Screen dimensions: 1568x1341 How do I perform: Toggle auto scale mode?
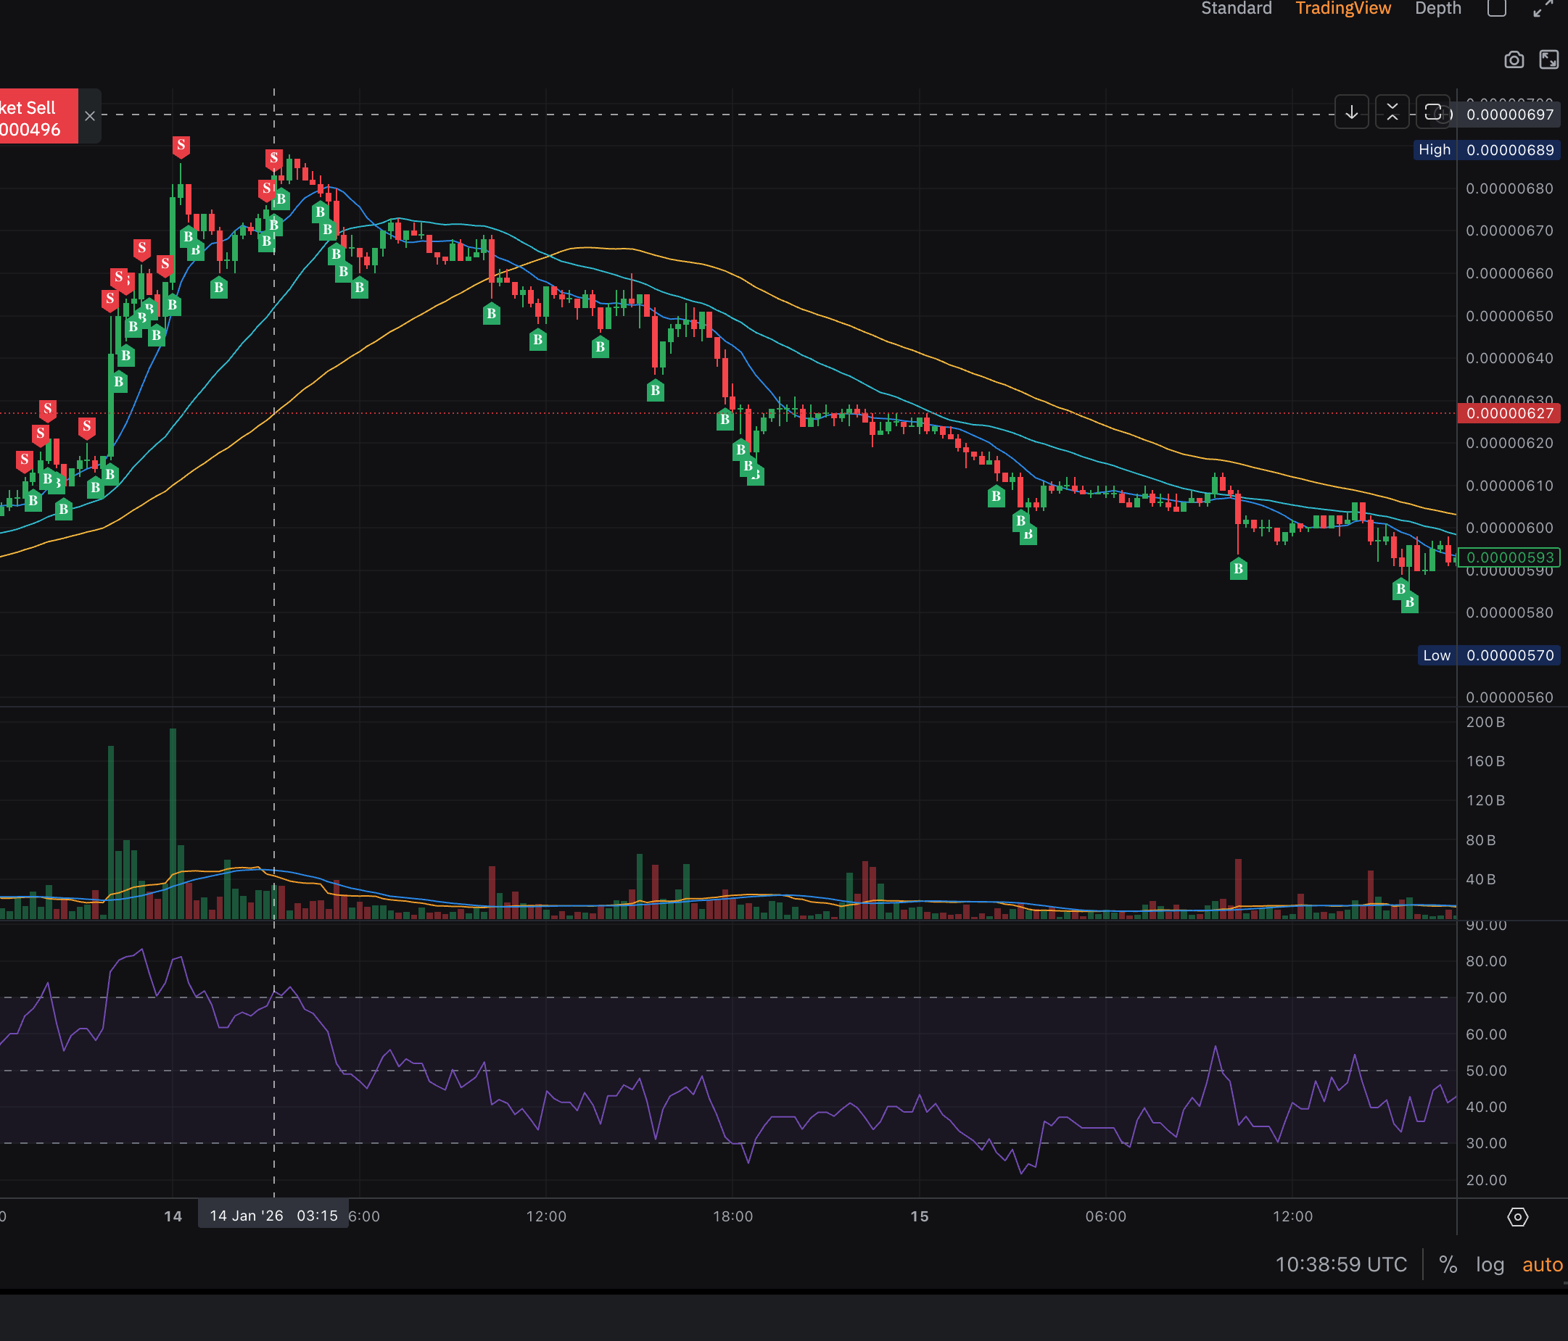1541,1265
